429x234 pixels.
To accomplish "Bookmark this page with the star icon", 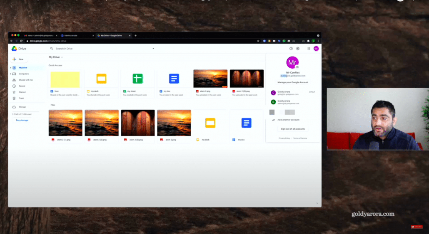I will click(x=258, y=41).
